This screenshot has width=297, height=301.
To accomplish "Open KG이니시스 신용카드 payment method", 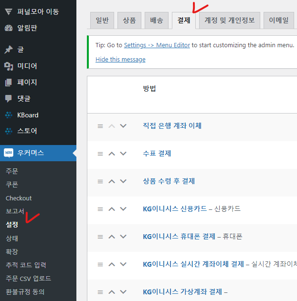I will 175,208.
